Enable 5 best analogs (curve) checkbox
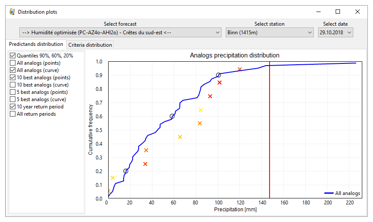Viewport: 373px width, 222px height. 12,99
